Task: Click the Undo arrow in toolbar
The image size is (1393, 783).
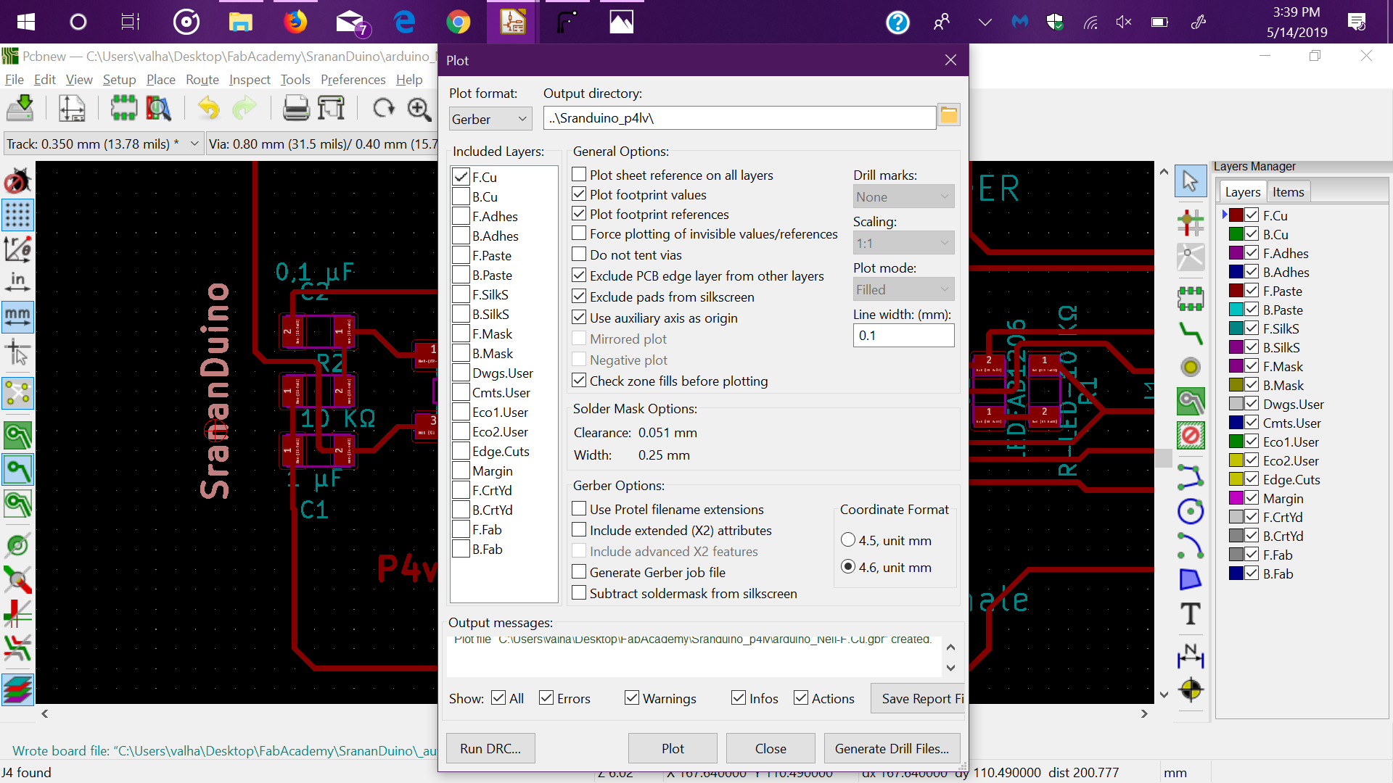Action: (x=209, y=109)
